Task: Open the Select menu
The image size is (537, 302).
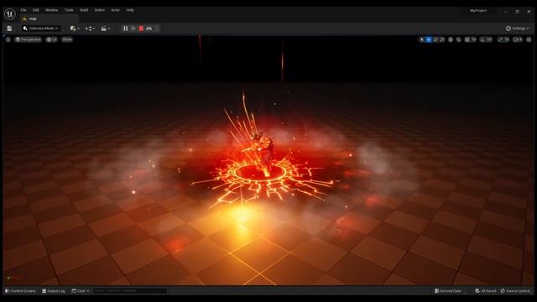Action: [99, 10]
